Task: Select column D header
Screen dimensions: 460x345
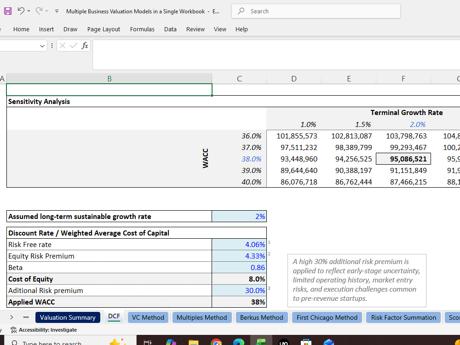Action: pos(293,79)
